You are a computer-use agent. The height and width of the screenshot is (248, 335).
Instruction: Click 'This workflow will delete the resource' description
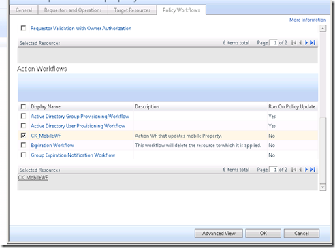[198, 145]
